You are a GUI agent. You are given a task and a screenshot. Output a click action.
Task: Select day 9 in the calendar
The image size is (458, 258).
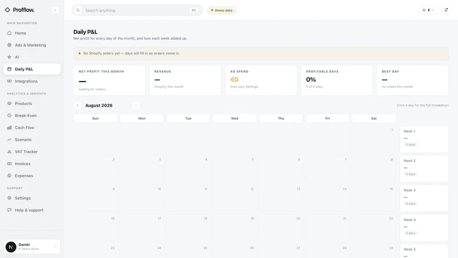pos(95,198)
